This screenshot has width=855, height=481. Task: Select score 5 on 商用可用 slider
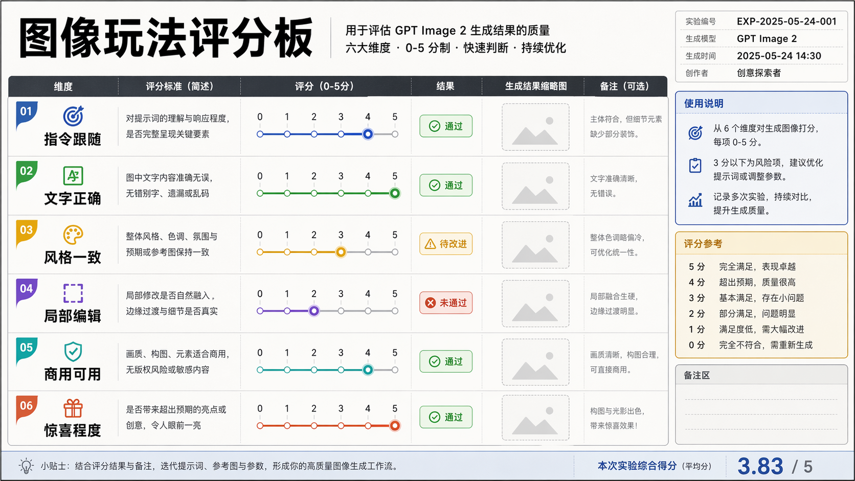click(x=395, y=370)
